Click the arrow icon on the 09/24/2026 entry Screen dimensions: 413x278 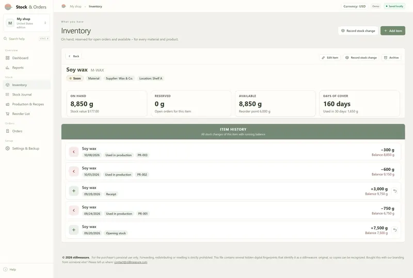[74, 210]
